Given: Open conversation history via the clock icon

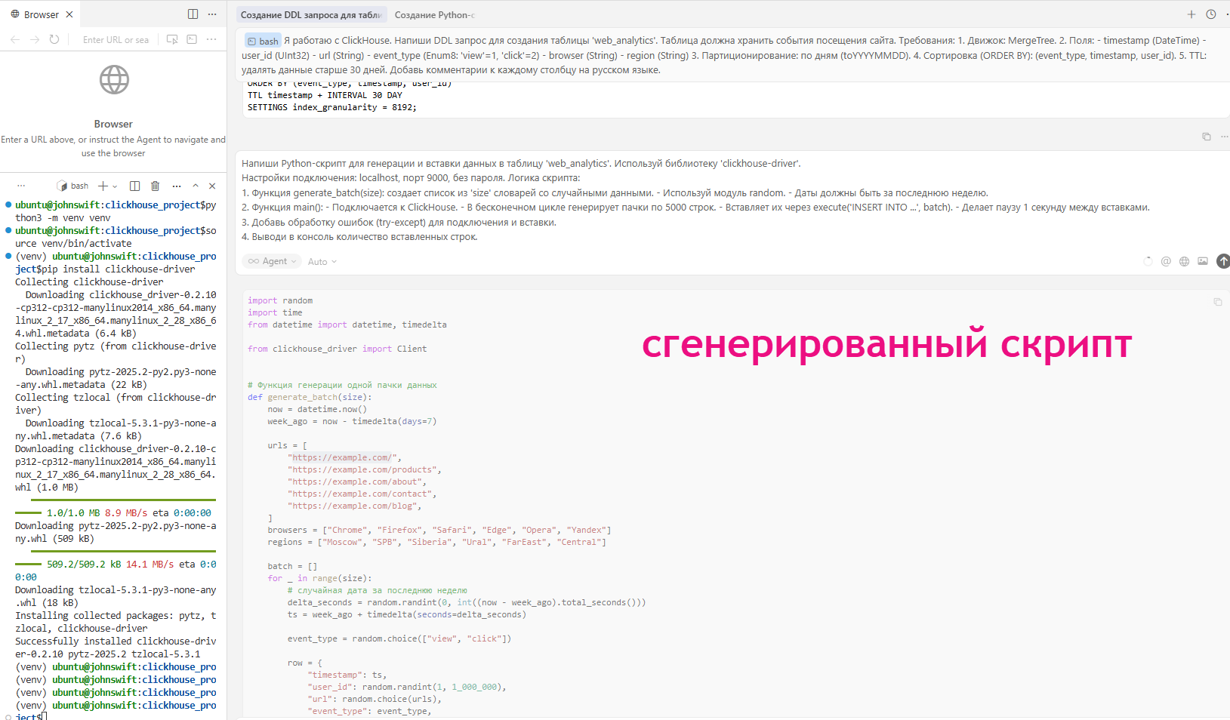Looking at the screenshot, I should point(1212,14).
